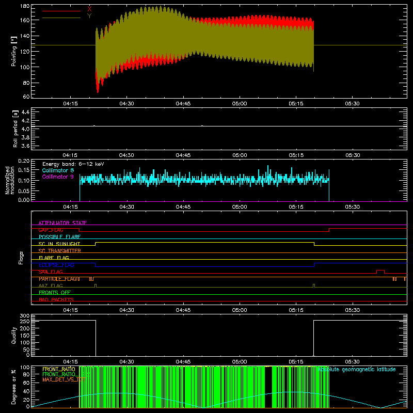The height and width of the screenshot is (413, 413).
Task: Select the magenta 'Collimator 9' legend label
Action: click(x=58, y=177)
